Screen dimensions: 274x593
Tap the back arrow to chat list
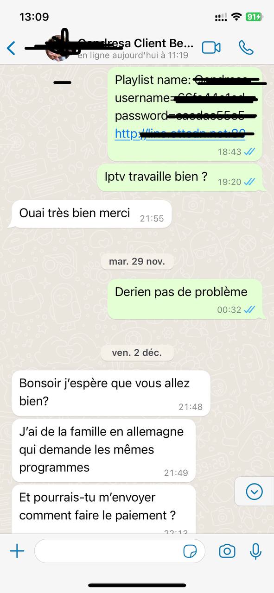coord(11,48)
